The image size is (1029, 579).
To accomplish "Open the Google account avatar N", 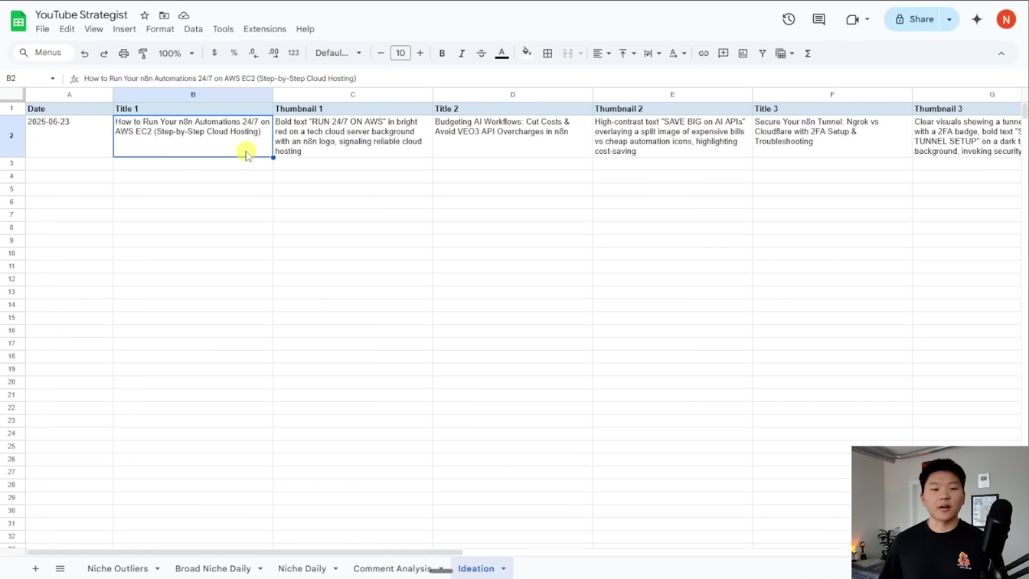I will click(1006, 19).
